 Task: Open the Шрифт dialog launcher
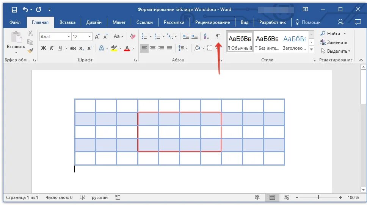point(135,60)
